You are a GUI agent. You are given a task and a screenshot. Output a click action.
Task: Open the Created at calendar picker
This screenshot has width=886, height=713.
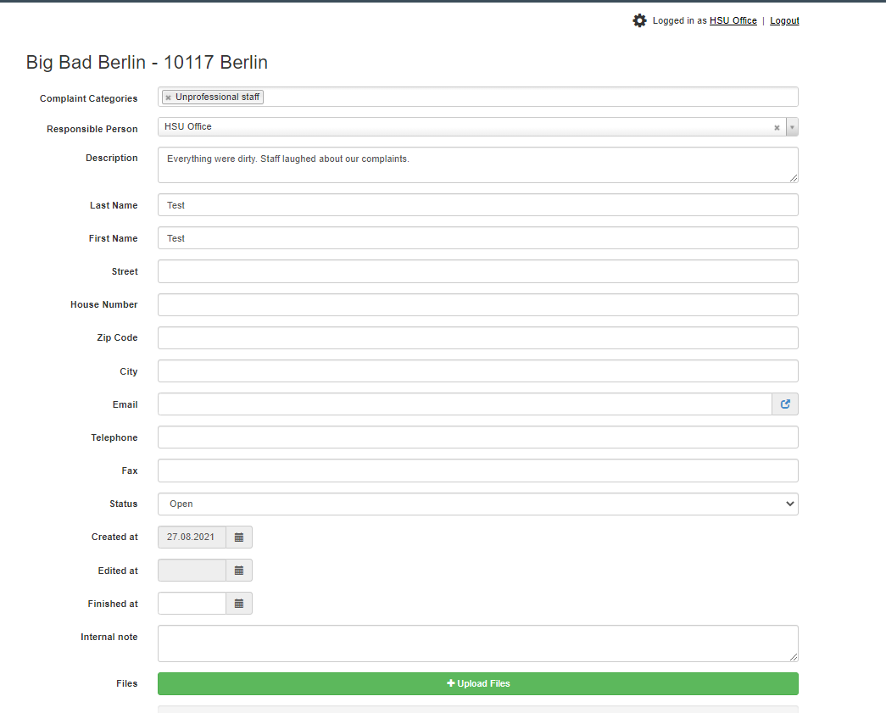239,538
